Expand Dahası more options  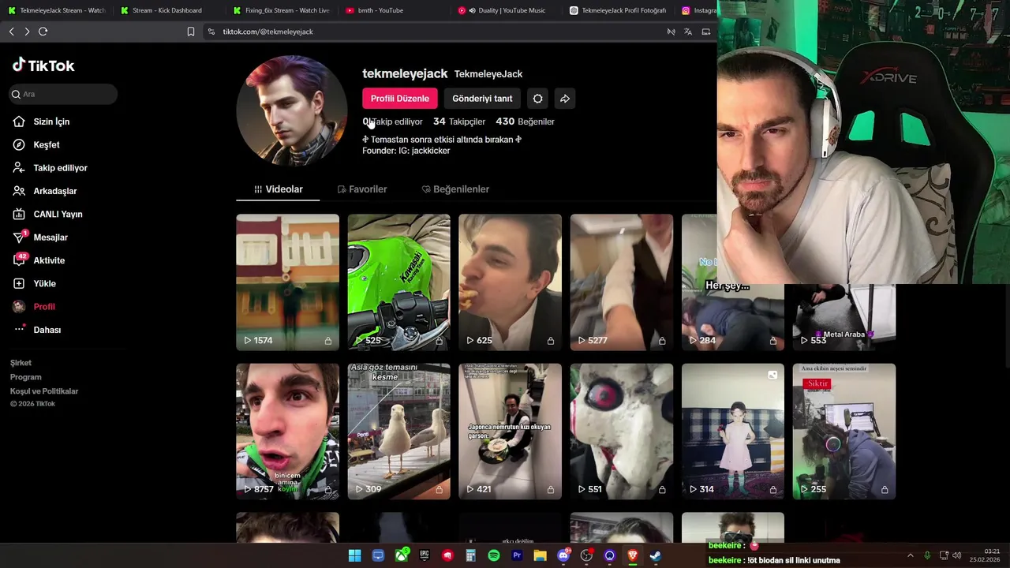tap(47, 330)
